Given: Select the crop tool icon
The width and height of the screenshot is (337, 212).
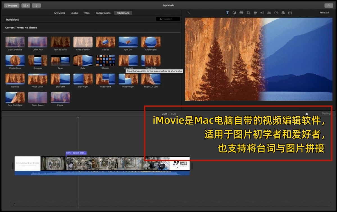Looking at the screenshot, I should 248,13.
